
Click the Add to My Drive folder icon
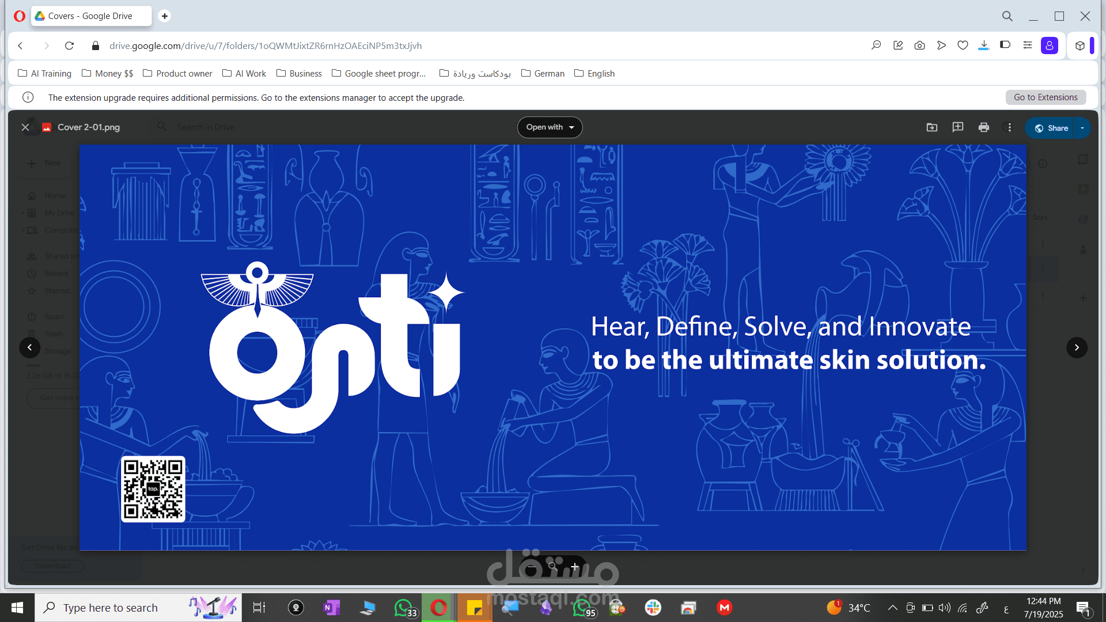(x=932, y=127)
